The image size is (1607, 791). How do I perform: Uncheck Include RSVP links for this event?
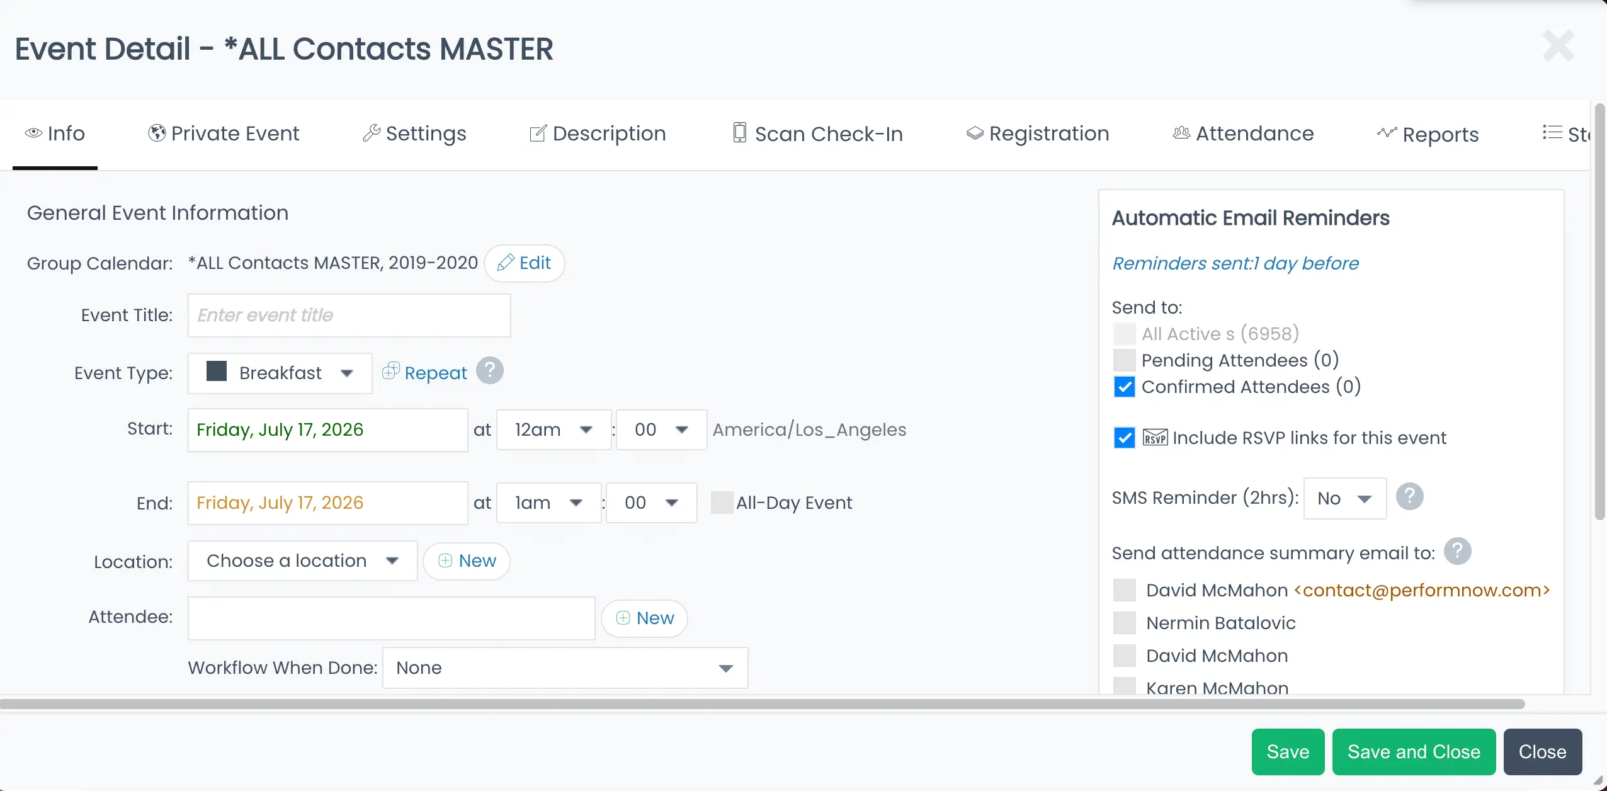point(1125,438)
